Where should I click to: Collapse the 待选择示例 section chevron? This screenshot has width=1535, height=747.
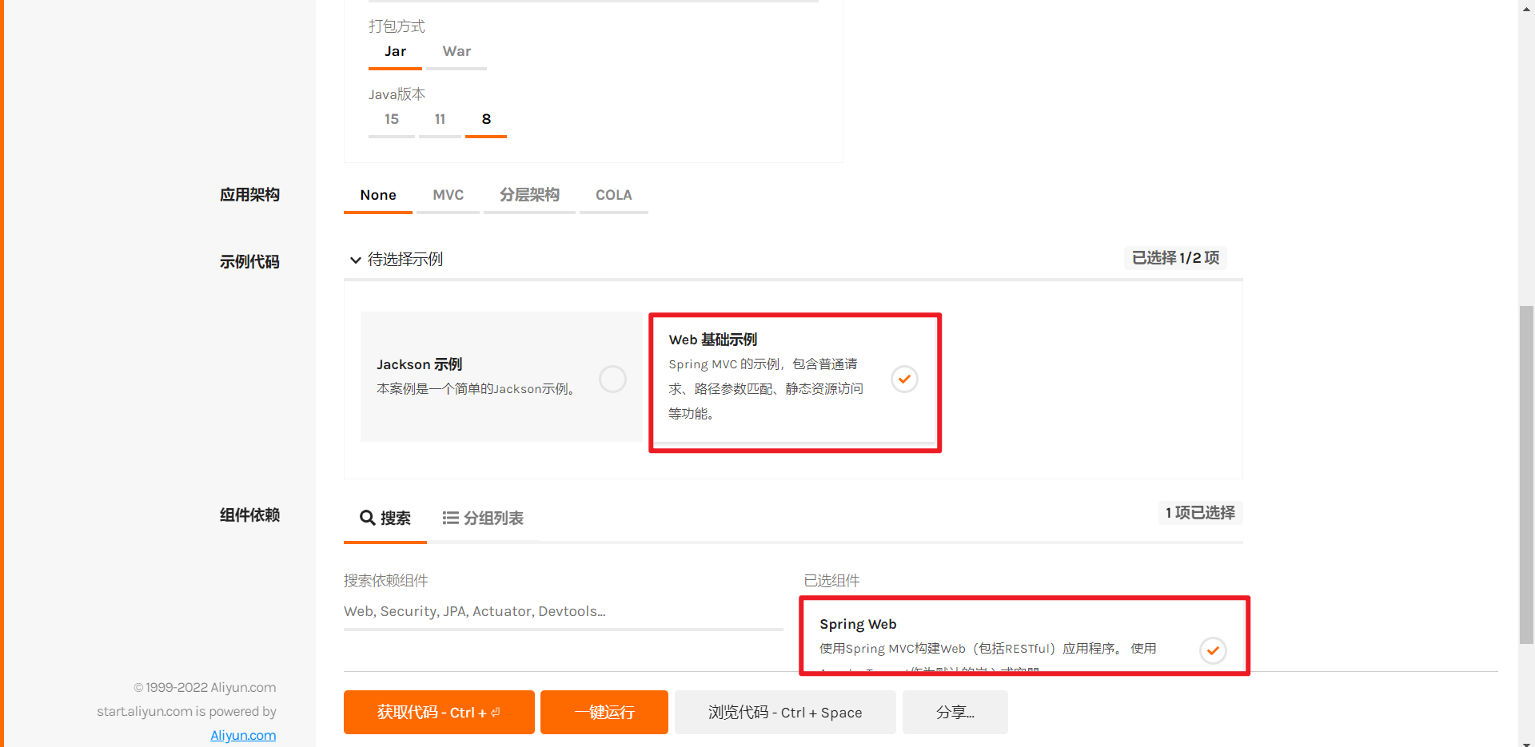tap(356, 260)
